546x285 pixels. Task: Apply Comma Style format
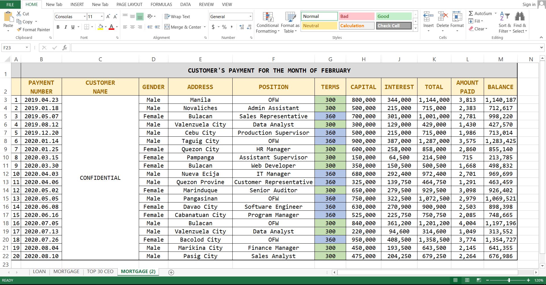[x=232, y=27]
